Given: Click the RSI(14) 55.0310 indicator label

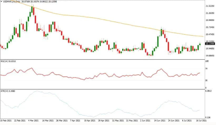Looking at the screenshot, I should [8, 61].
